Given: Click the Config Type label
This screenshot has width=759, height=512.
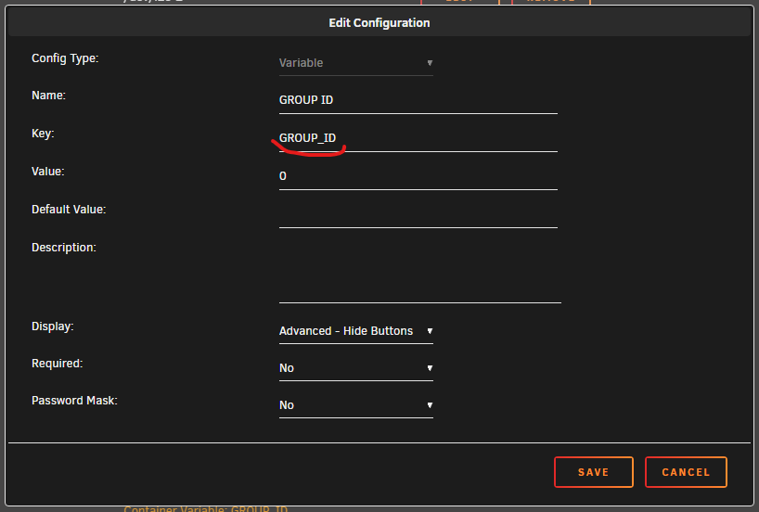Looking at the screenshot, I should [x=65, y=58].
